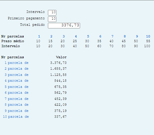This screenshot has height=135, width=154.
Task: Select the '3 parcela de' link
Action: point(17,75)
